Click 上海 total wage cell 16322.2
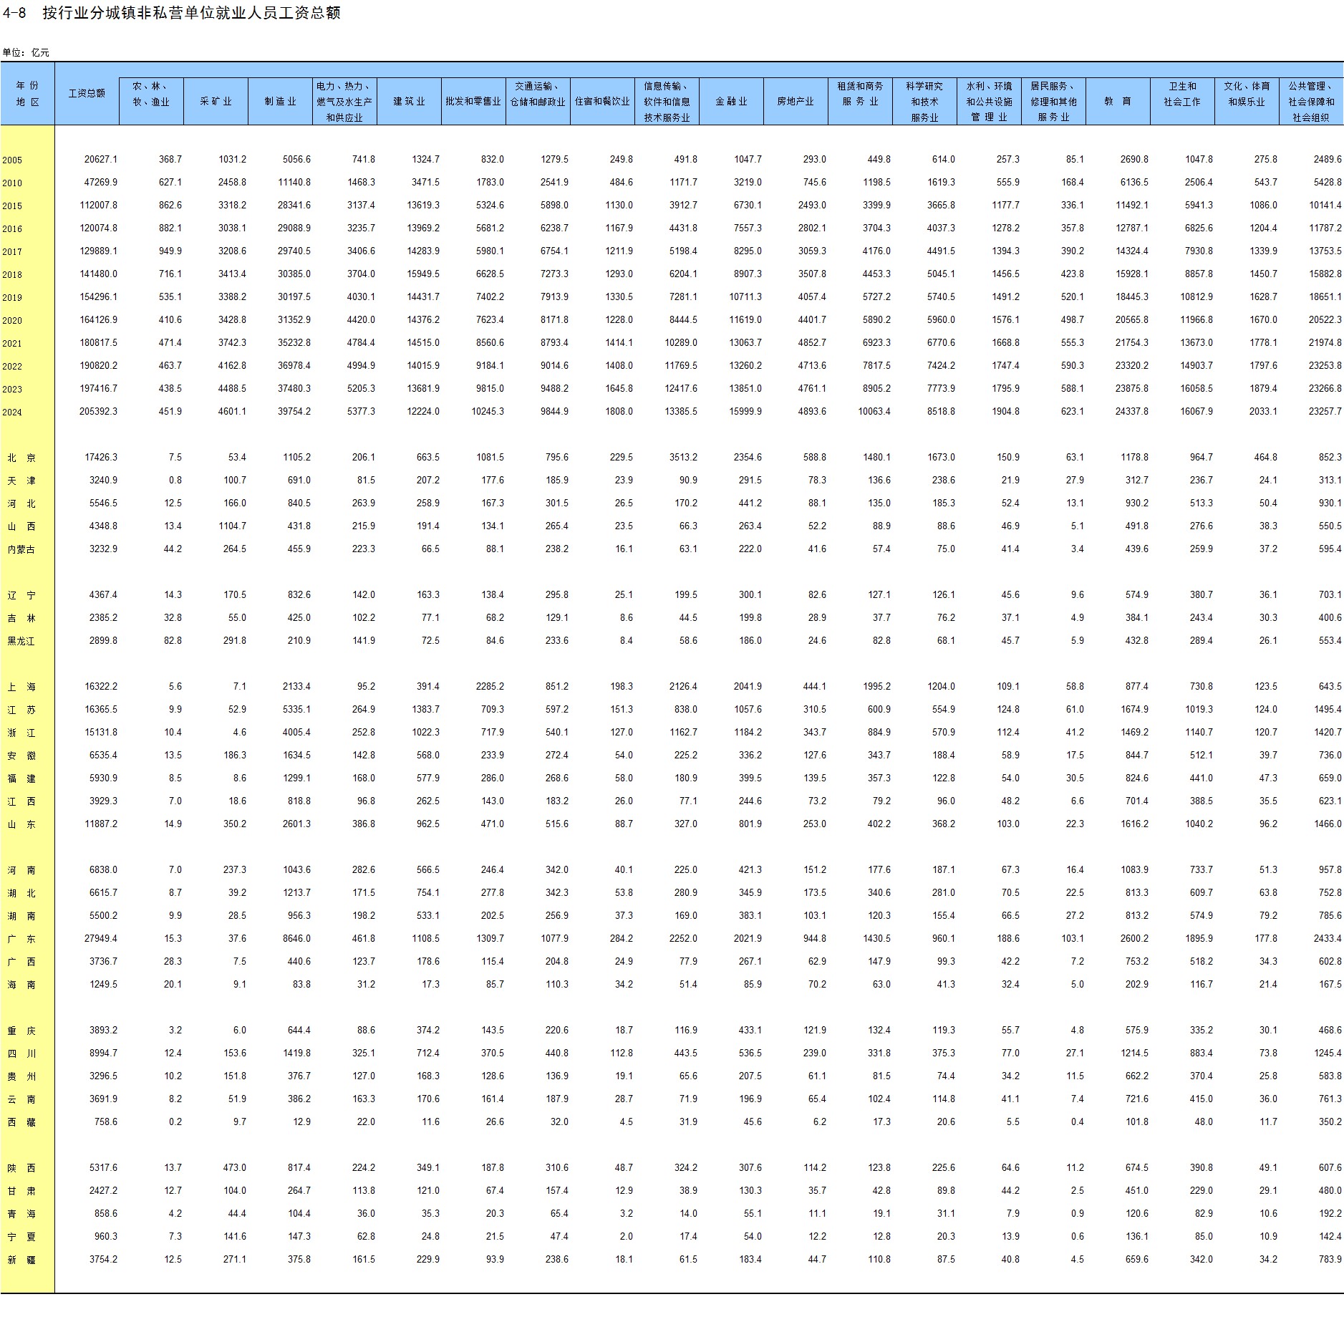1344x1317 pixels. point(101,687)
